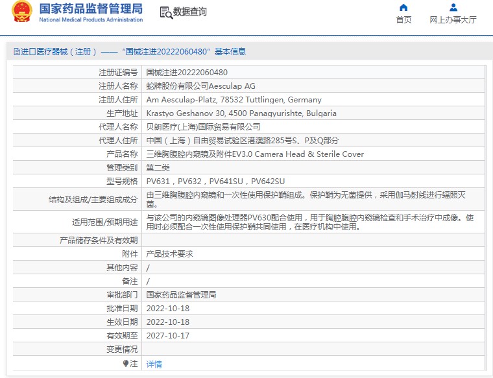Click 产品储存条件及有效期 label
This screenshot has height=378, width=493.
pos(99,241)
